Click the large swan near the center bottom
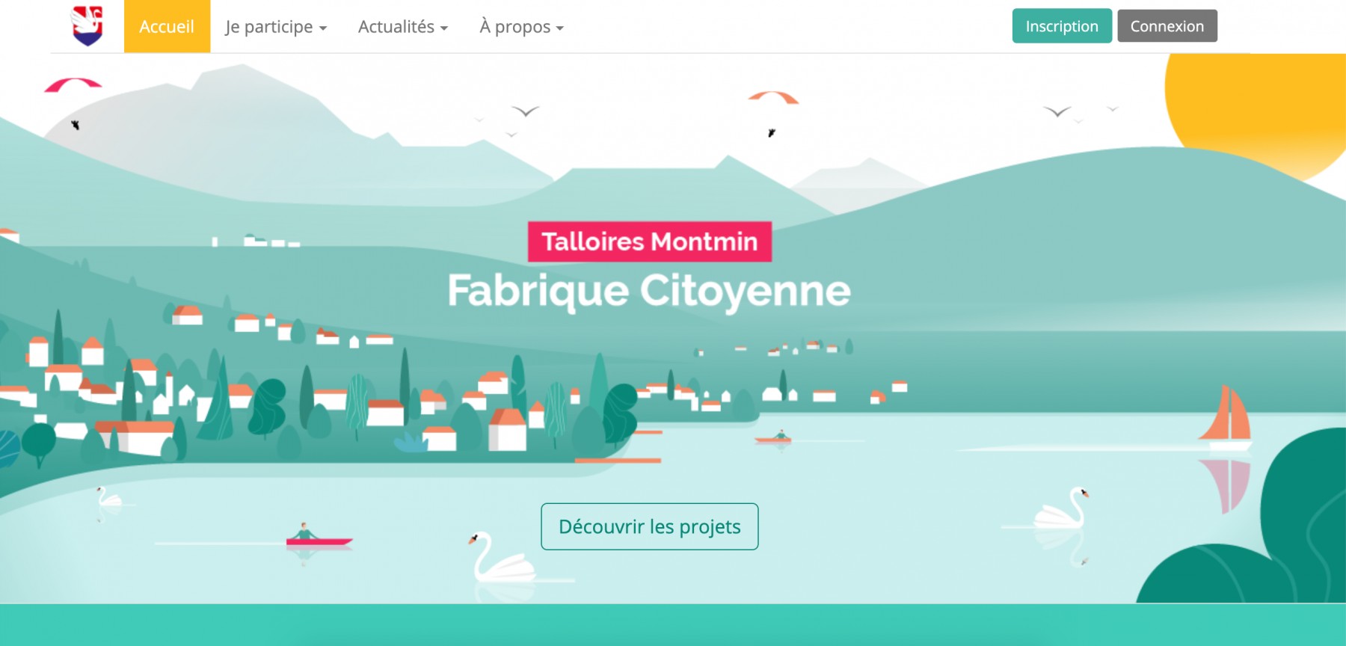This screenshot has width=1346, height=646. coord(503,558)
